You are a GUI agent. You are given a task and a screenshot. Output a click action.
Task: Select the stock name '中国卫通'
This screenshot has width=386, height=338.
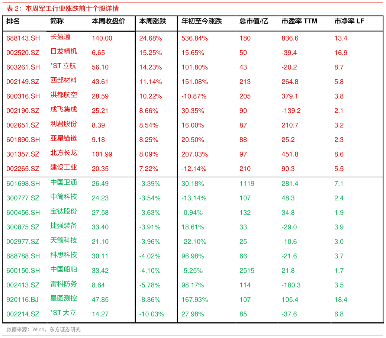64,183
